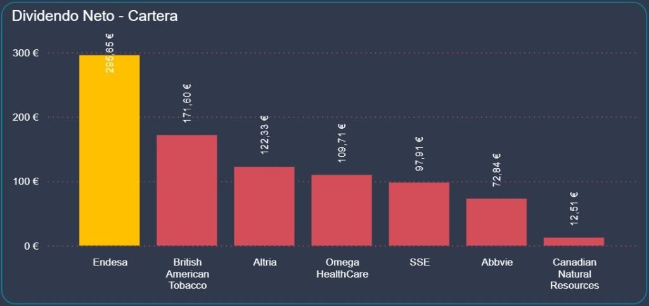The width and height of the screenshot is (649, 306).
Task: Select the Abbvie bar
Action: pos(496,222)
